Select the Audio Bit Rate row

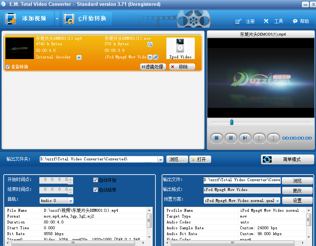pos(235,234)
